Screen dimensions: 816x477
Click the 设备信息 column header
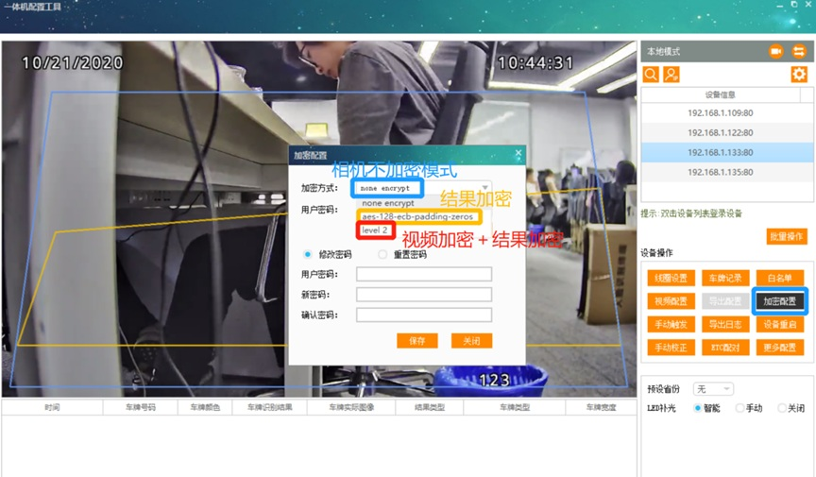pos(721,94)
